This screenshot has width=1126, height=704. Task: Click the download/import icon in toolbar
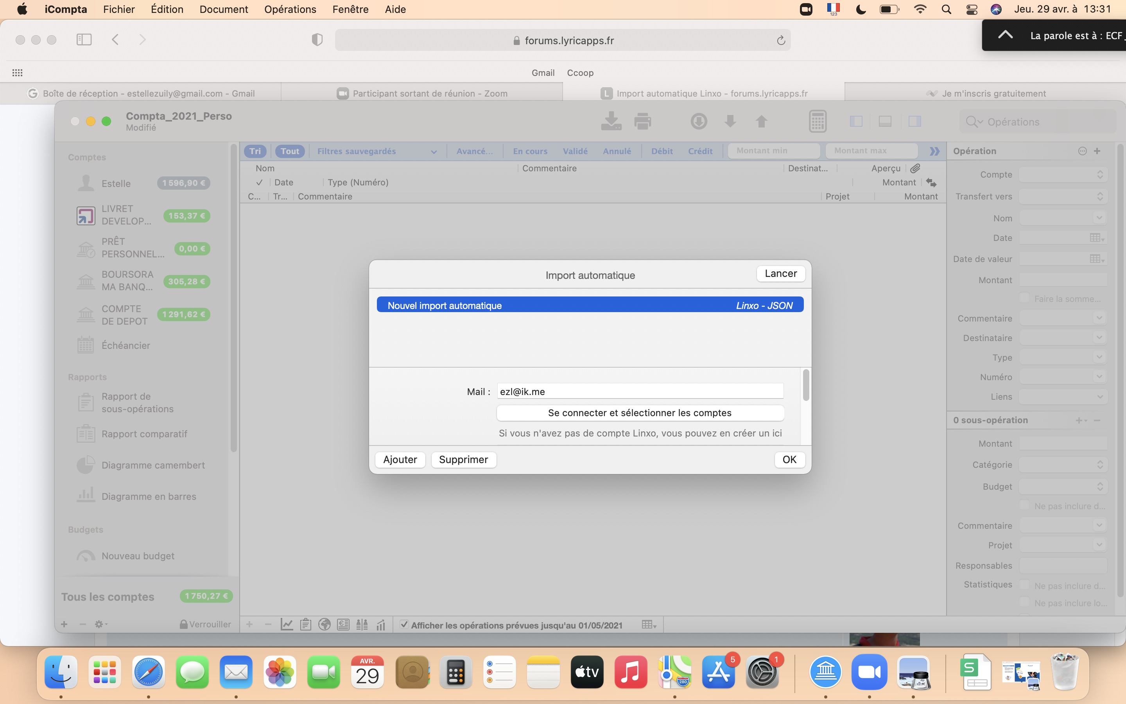611,122
